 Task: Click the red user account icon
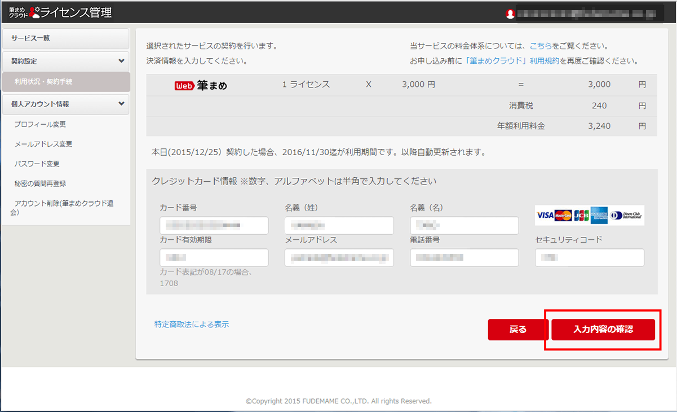pyautogui.click(x=510, y=13)
